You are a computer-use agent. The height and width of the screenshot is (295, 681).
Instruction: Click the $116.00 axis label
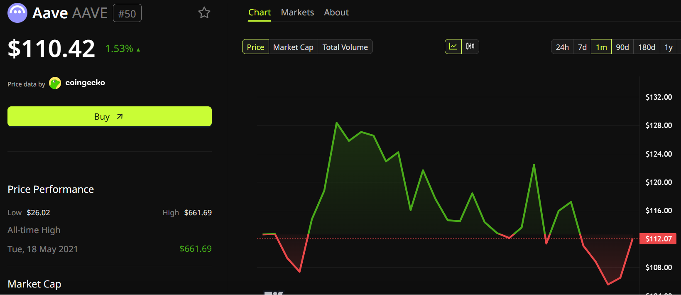(x=659, y=211)
